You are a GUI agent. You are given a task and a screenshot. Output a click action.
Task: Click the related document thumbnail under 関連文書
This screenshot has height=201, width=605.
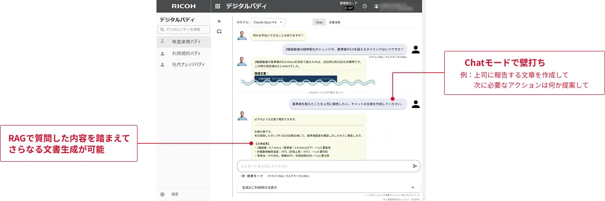pyautogui.click(x=295, y=79)
